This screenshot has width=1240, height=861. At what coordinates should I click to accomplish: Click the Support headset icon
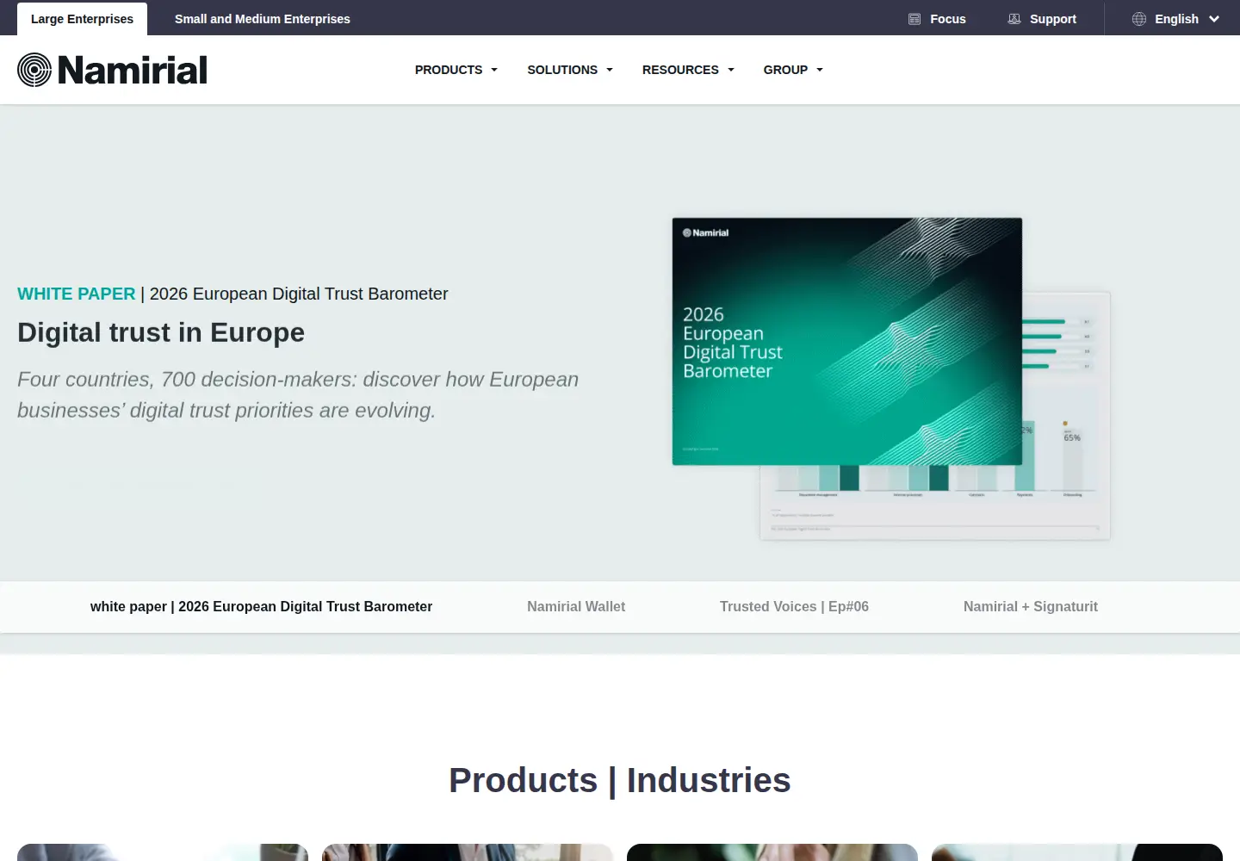pos(1014,19)
